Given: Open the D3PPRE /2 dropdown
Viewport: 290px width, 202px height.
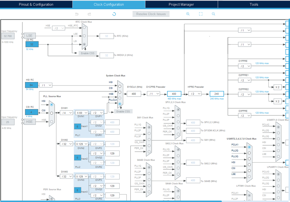Looking at the screenshot, I should (x=244, y=116).
